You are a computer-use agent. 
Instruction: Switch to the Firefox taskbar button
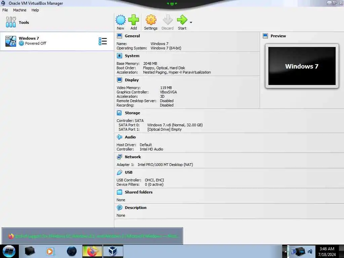tap(92, 251)
